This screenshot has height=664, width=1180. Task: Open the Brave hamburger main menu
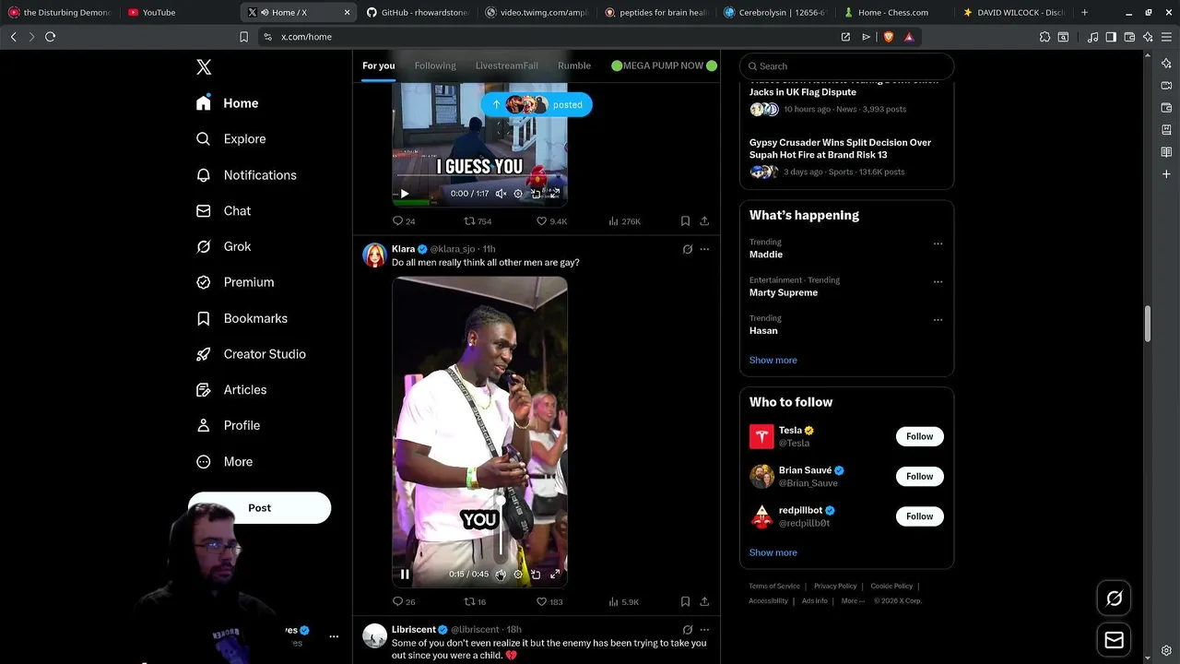(x=1166, y=37)
